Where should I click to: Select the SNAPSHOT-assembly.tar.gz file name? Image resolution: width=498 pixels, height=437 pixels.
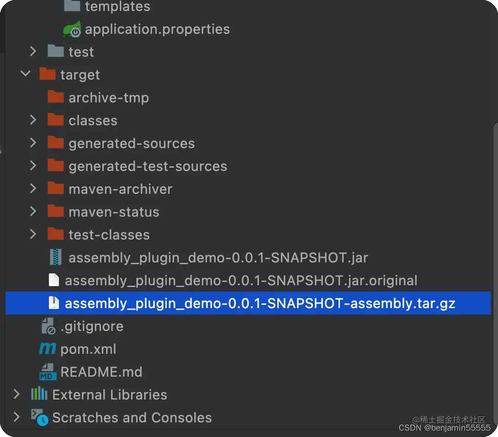tap(260, 304)
